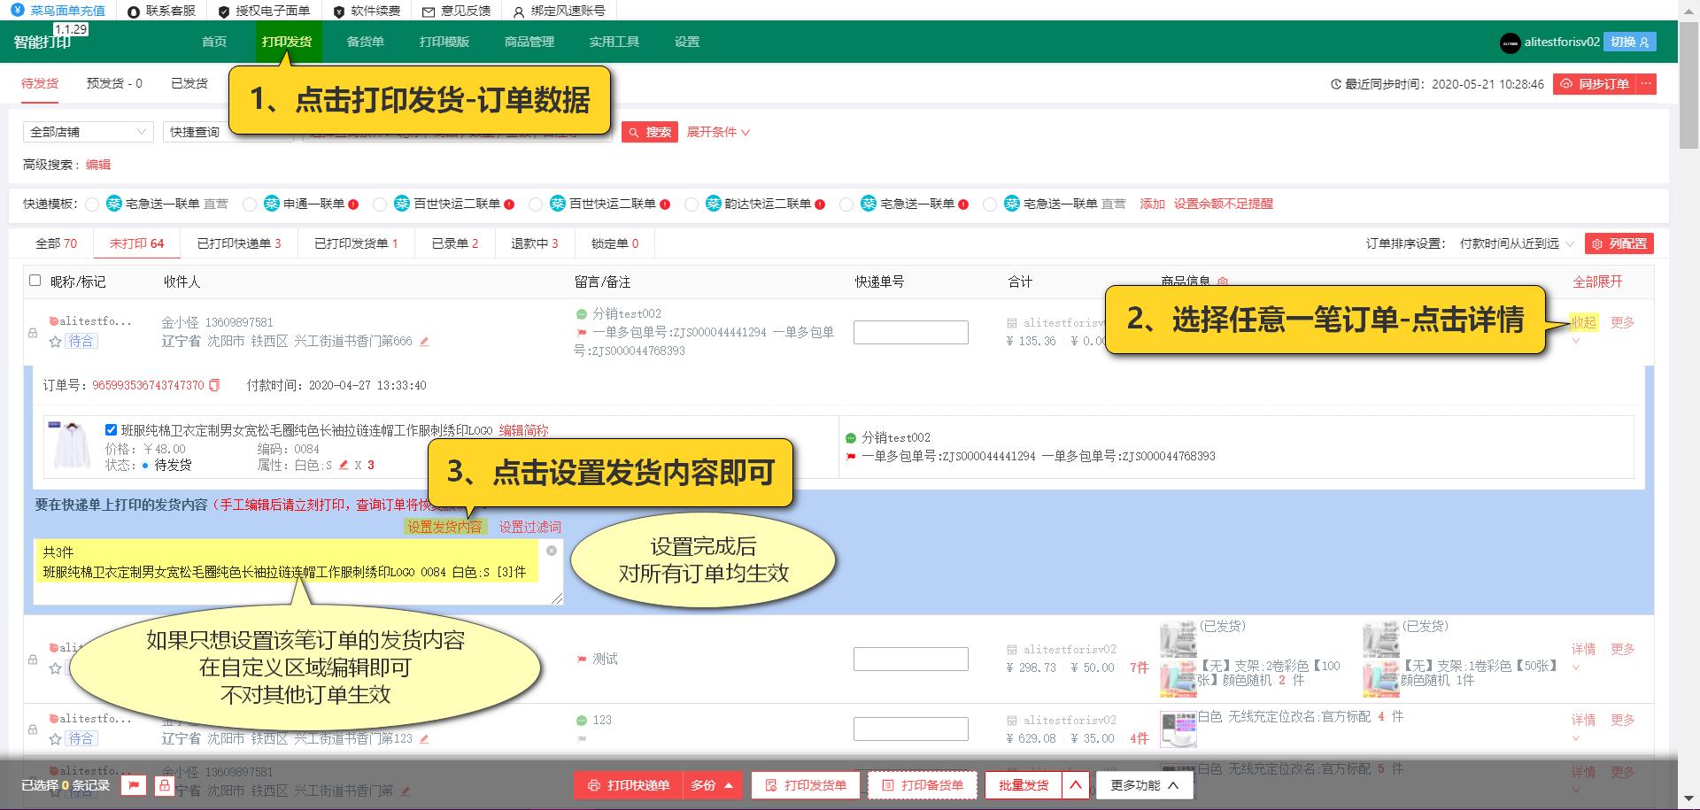Open the 全部店铺 shop filter dropdown

coord(87,132)
